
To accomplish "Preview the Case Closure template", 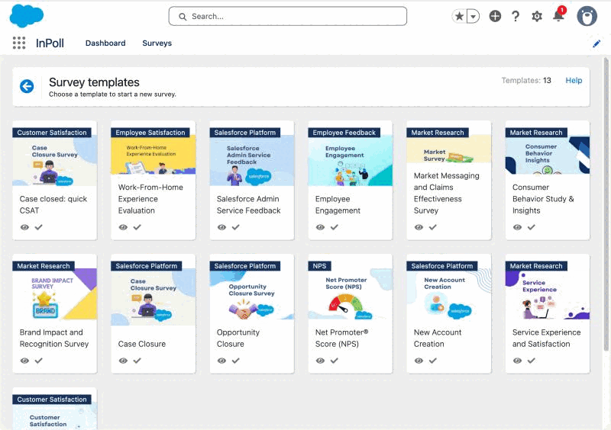I will click(123, 361).
